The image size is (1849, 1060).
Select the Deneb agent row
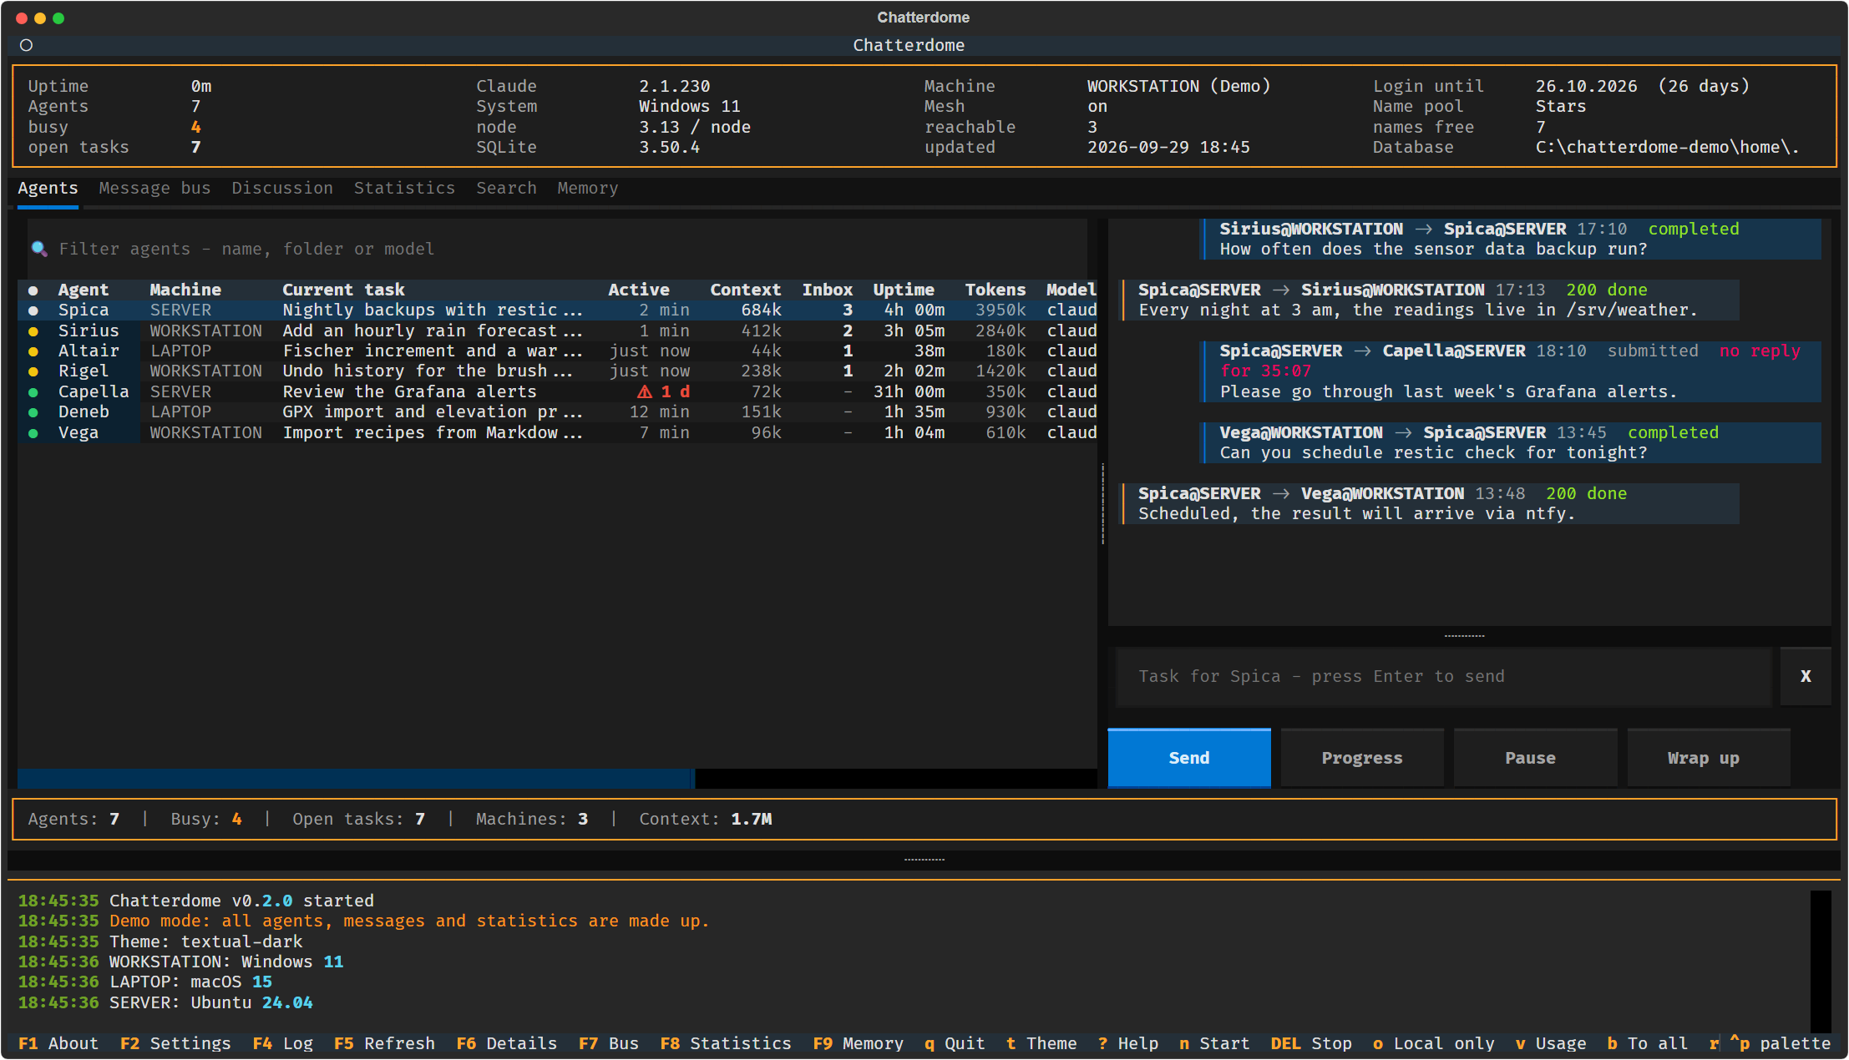click(557, 412)
